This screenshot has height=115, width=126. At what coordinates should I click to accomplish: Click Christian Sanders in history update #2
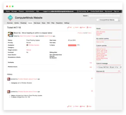point(23,92)
